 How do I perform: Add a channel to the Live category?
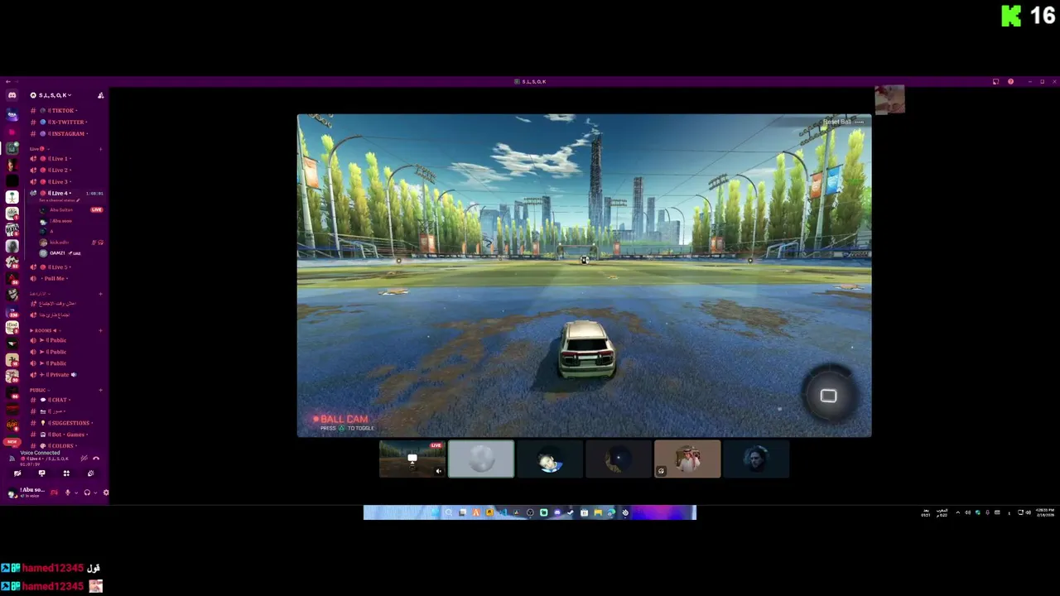tap(101, 149)
